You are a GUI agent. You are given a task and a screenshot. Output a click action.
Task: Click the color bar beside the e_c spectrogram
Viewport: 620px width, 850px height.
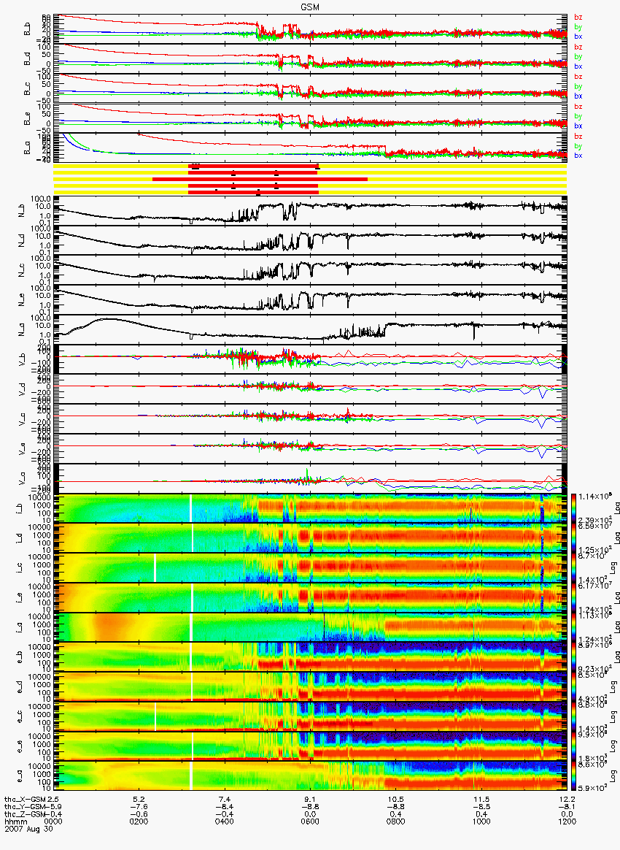point(574,716)
